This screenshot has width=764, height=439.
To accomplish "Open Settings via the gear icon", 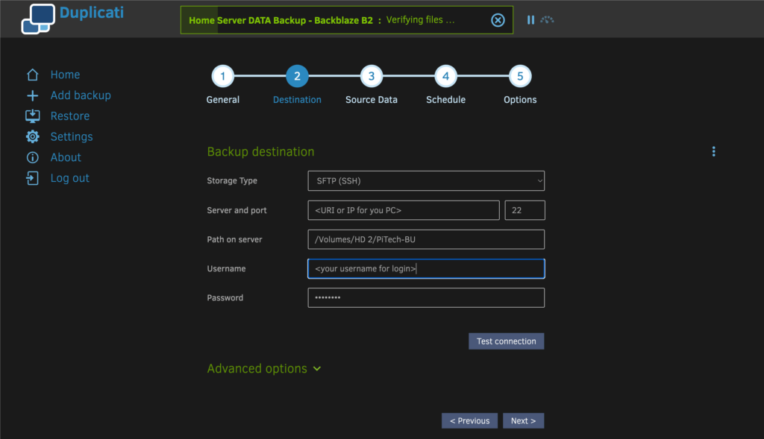I will pos(32,137).
